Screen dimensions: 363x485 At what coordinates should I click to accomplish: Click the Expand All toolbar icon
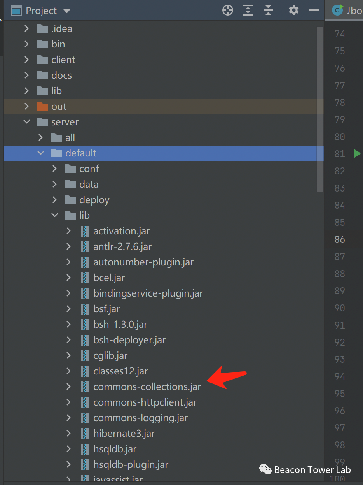(248, 11)
